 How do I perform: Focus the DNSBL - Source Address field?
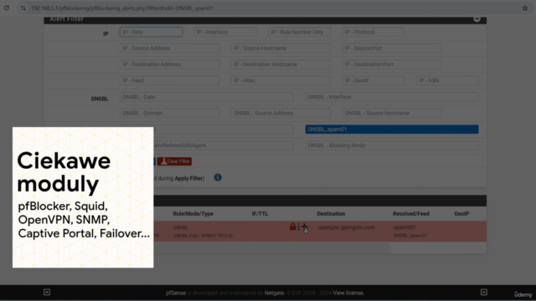pos(281,113)
